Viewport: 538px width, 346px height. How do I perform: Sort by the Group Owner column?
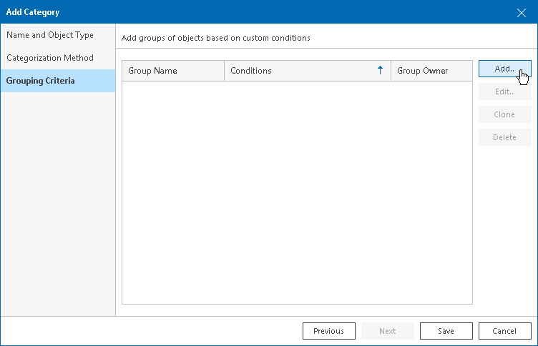coord(423,71)
